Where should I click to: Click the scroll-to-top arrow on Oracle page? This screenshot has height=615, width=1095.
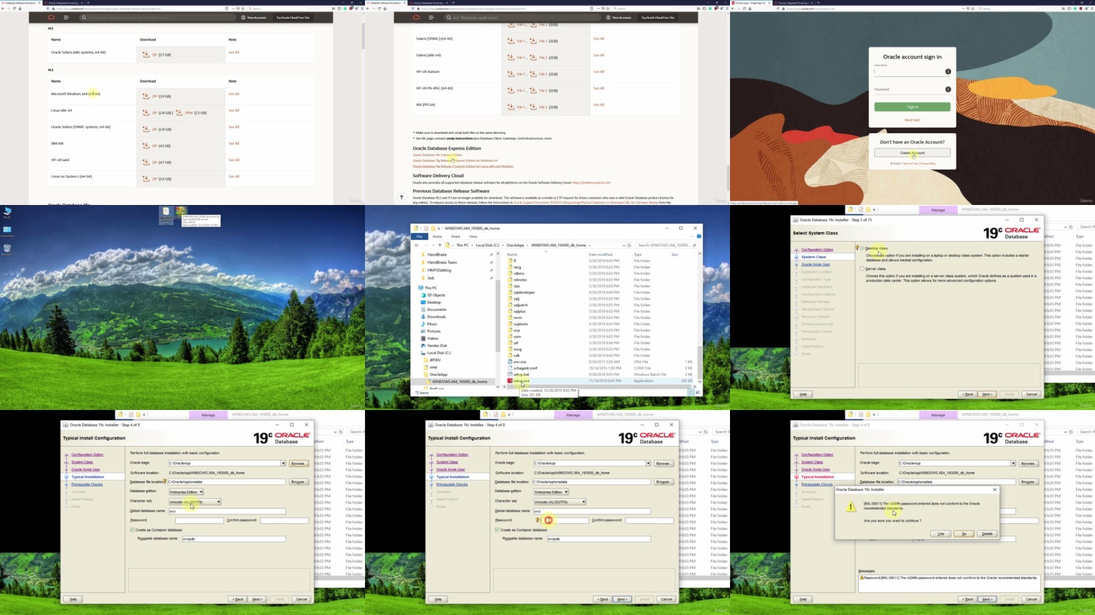point(401,196)
